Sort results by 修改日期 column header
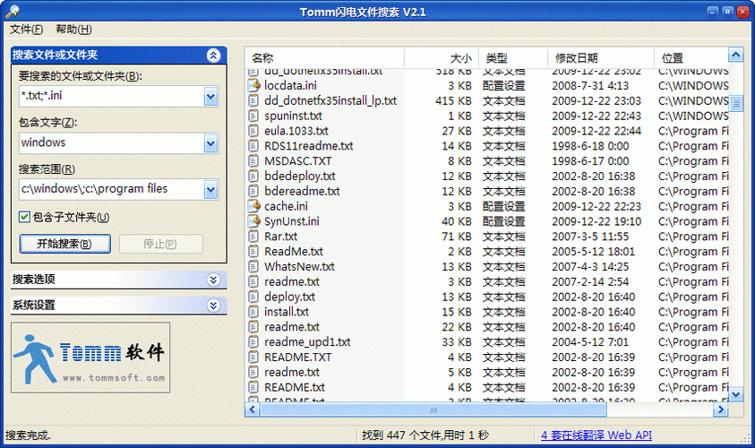The width and height of the screenshot is (755, 448). (x=600, y=58)
